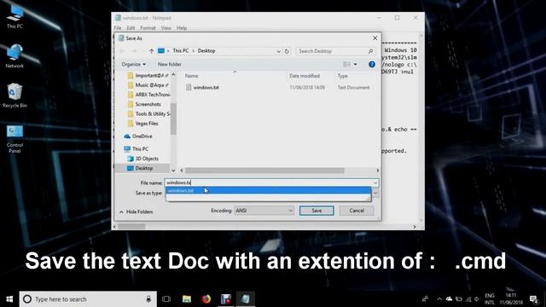
Task: Close the Save As dialog
Action: (375, 38)
